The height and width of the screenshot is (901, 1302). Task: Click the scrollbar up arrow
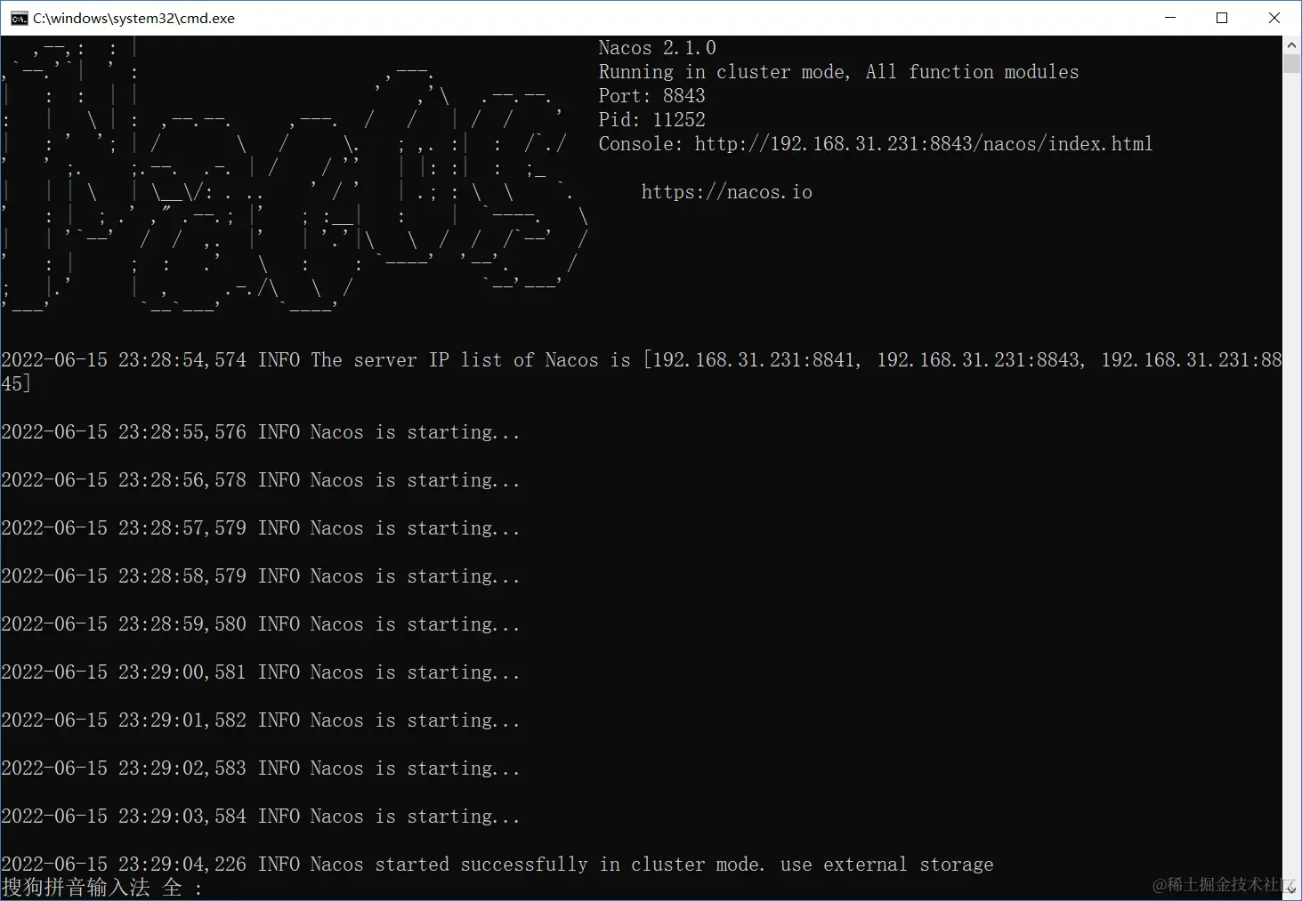[1291, 44]
